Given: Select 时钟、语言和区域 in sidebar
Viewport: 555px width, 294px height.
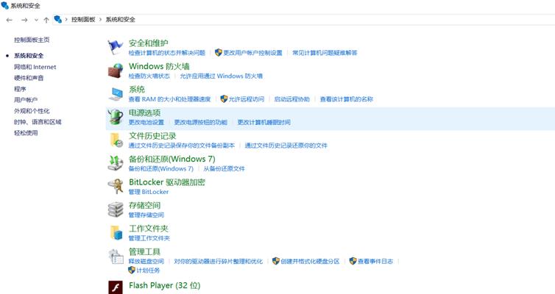Looking at the screenshot, I should [38, 122].
